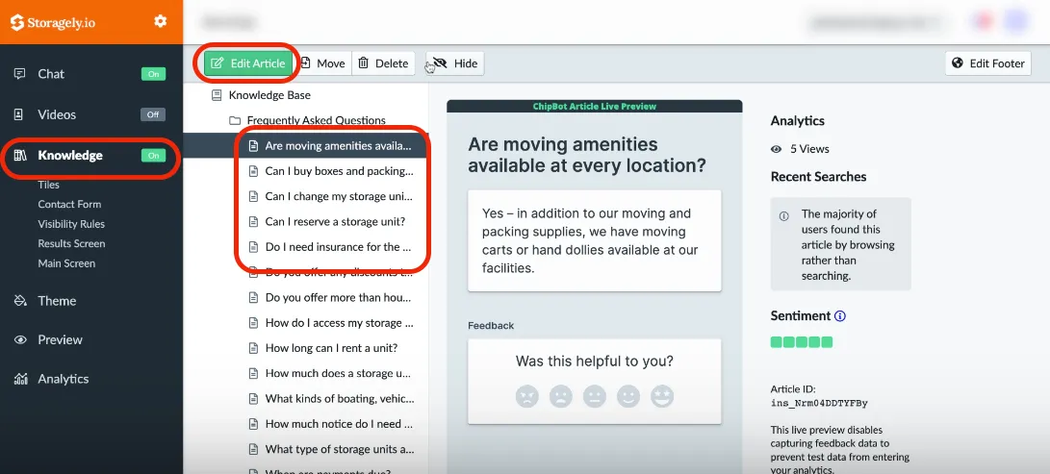Hide the selected article
This screenshot has width=1050, height=474.
tap(454, 63)
